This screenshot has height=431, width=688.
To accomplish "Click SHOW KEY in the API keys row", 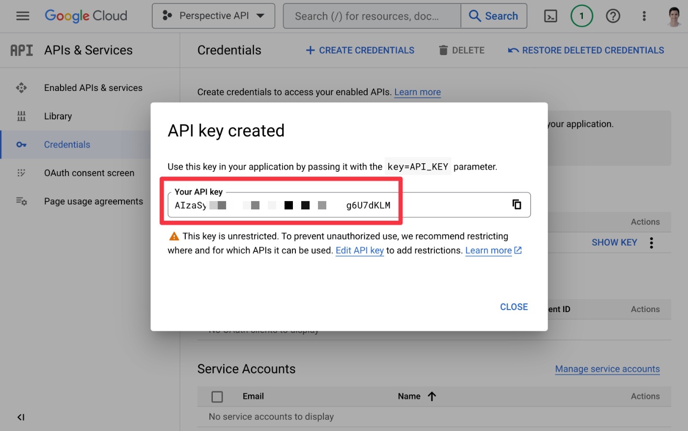I will click(614, 242).
